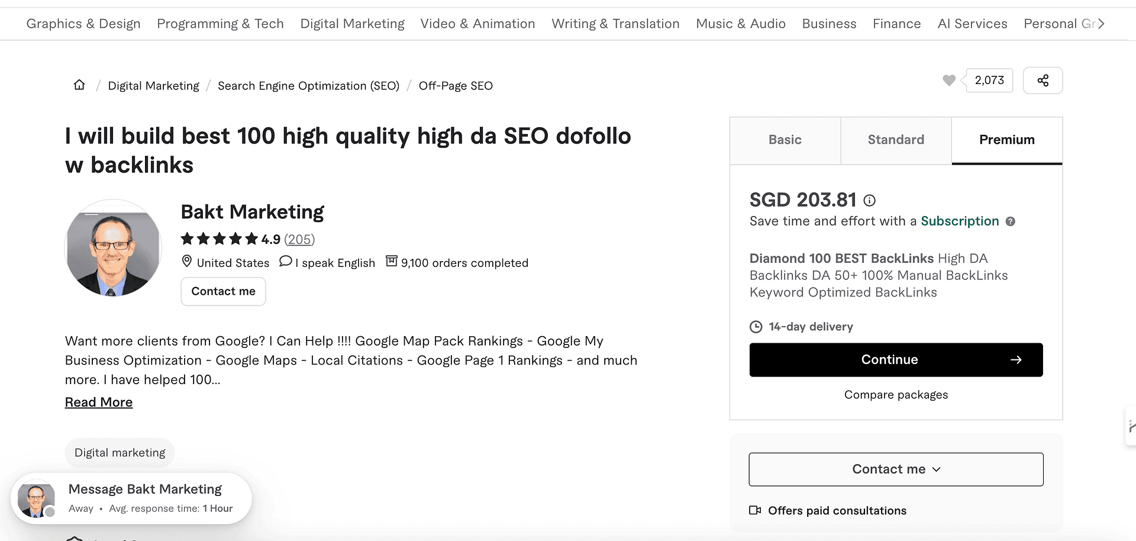
Task: Click the seller profile photo
Action: (x=113, y=248)
